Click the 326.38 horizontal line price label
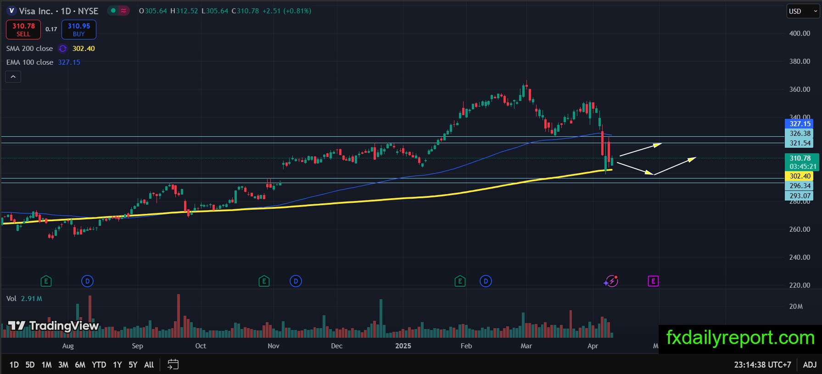The height and width of the screenshot is (374, 822). point(800,134)
